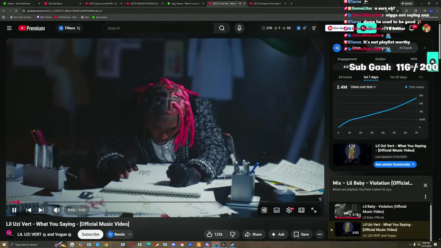Open the vidIQ Filters button

(x=69, y=28)
